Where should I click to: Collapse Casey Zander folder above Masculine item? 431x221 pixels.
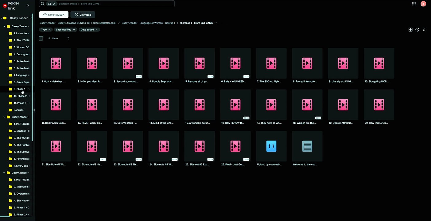(x=4, y=173)
